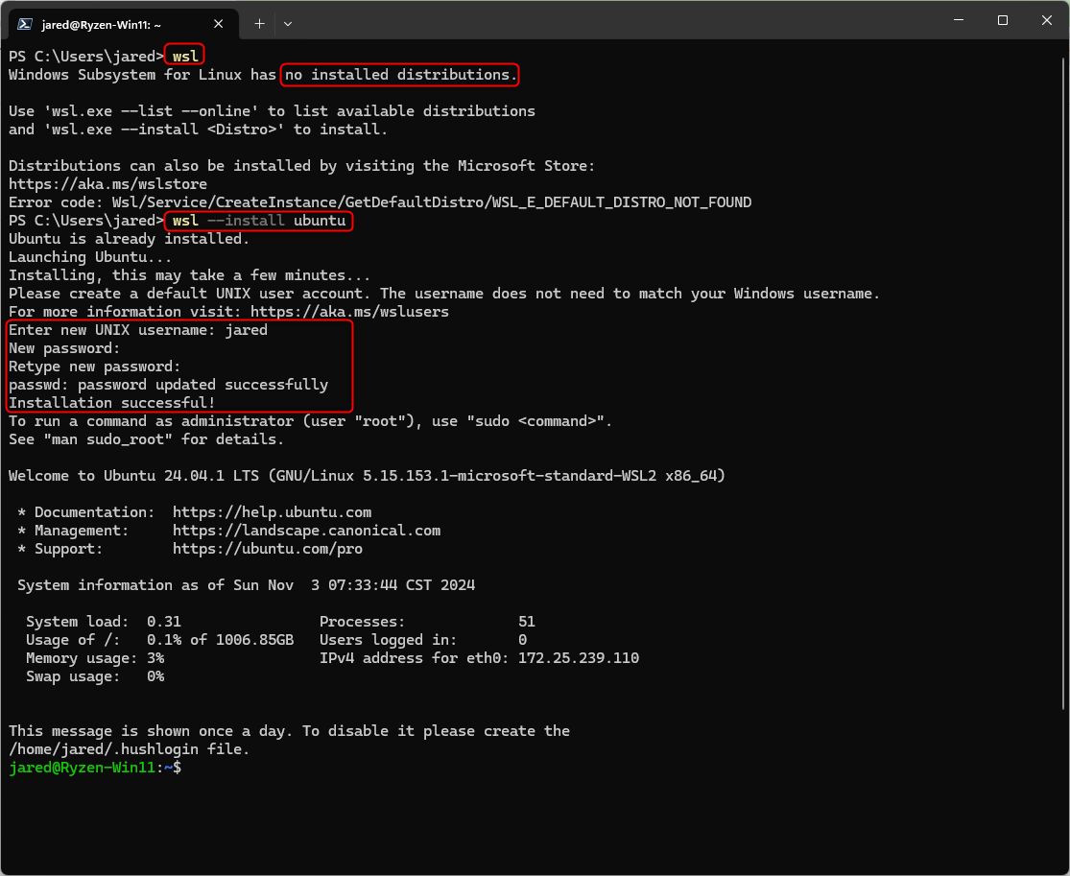Screen dimensions: 1070x876
Task: Close the jared@Ryzen-Win11 tab with its X
Action: pyautogui.click(x=218, y=23)
